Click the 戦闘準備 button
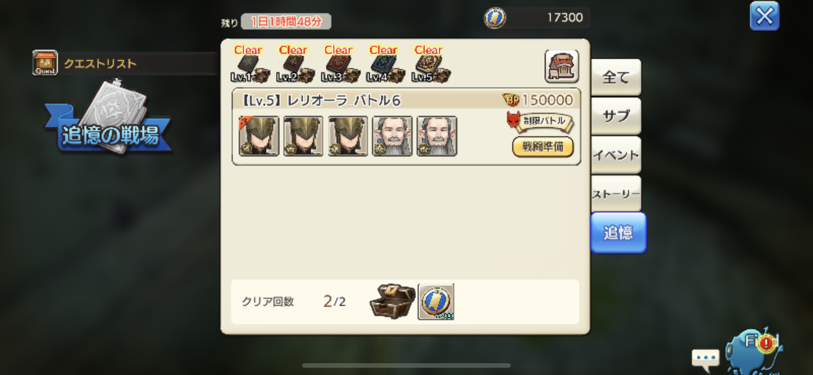 click(x=543, y=147)
